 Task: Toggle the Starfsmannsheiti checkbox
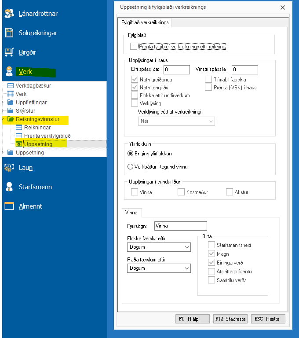tap(211, 245)
